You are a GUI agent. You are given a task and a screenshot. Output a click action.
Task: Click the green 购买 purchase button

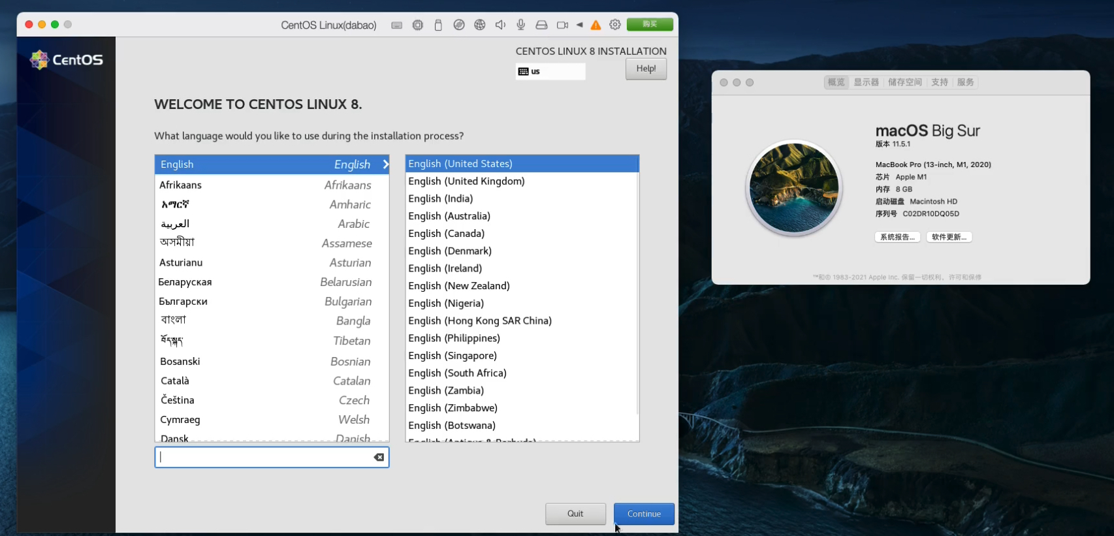point(650,24)
